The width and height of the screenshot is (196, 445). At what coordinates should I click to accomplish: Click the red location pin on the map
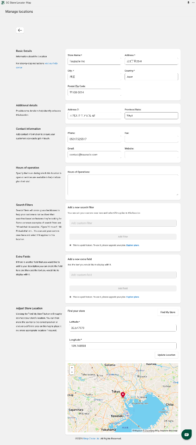tap(123, 395)
